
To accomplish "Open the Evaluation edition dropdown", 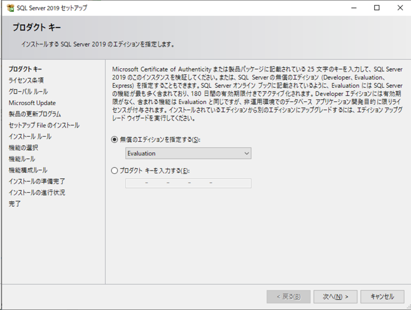I will tap(188, 153).
